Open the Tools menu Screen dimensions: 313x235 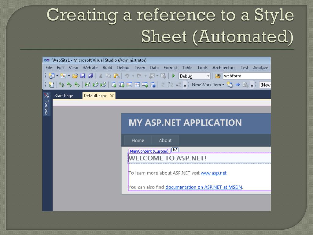point(202,68)
